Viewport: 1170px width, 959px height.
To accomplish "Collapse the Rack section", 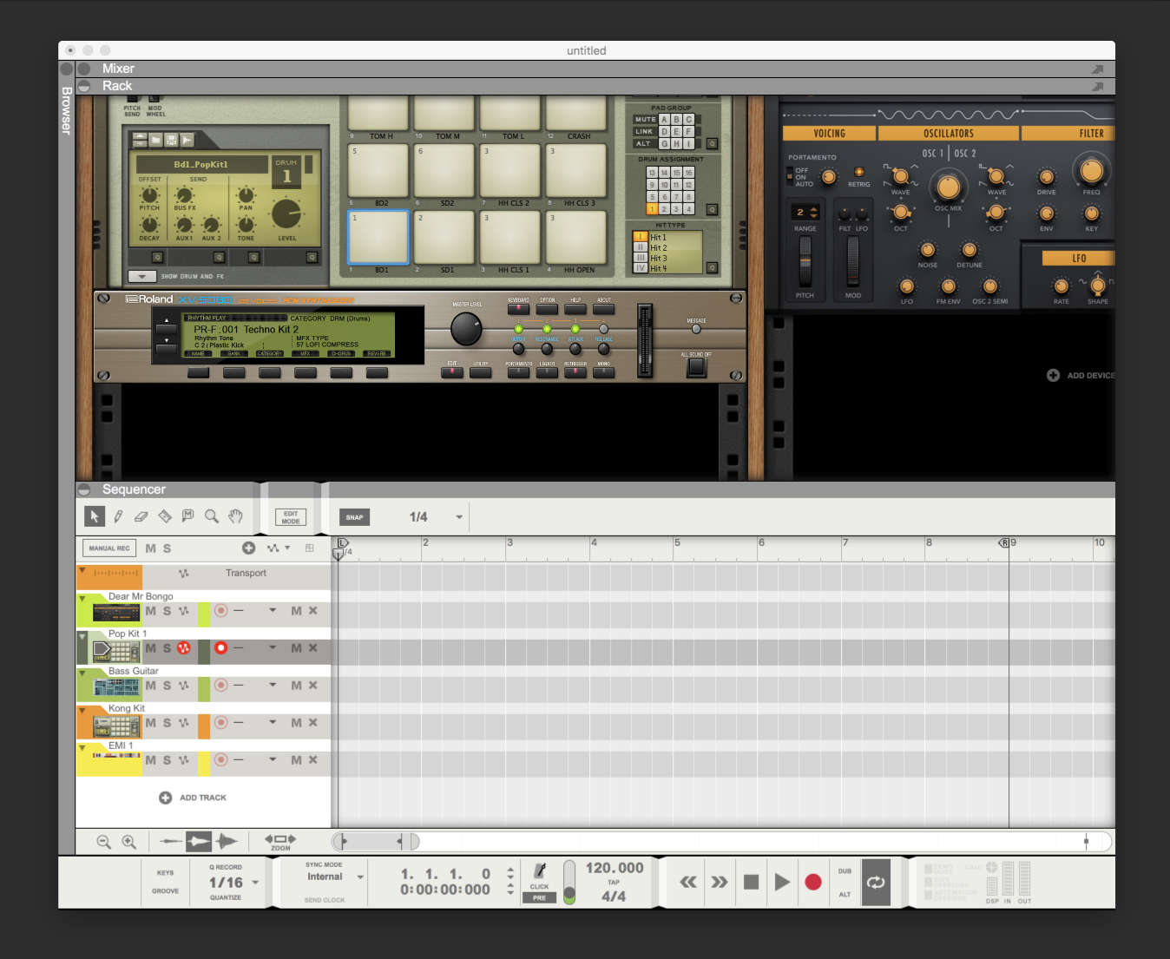I will click(x=84, y=86).
